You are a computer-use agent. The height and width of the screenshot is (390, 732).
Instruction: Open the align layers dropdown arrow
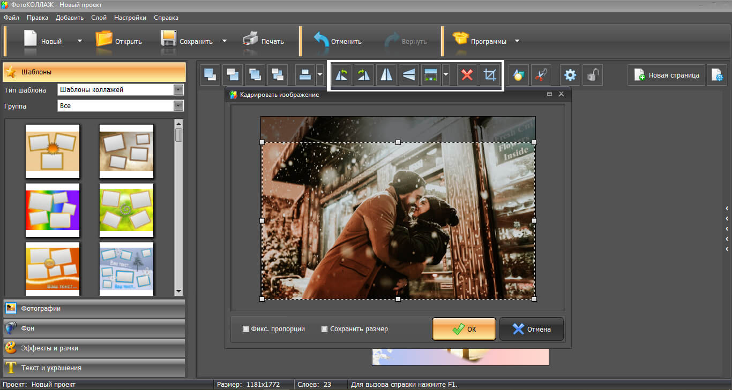(320, 74)
